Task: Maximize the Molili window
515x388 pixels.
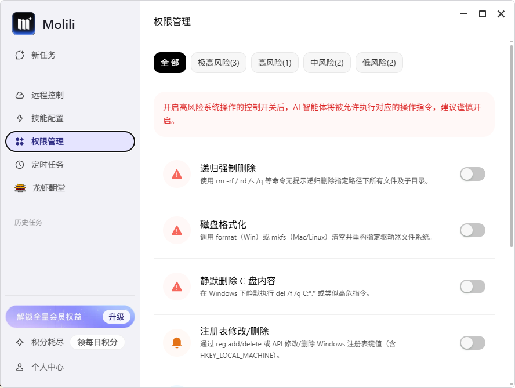Action: click(x=483, y=14)
